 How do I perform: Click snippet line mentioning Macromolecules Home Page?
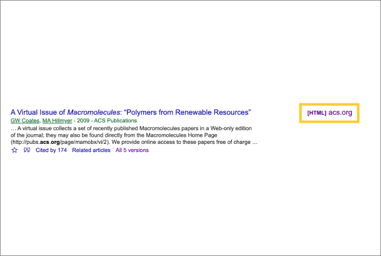(114, 135)
